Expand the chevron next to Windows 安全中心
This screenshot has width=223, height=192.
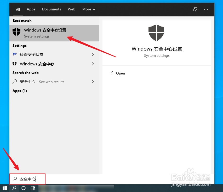point(93,64)
